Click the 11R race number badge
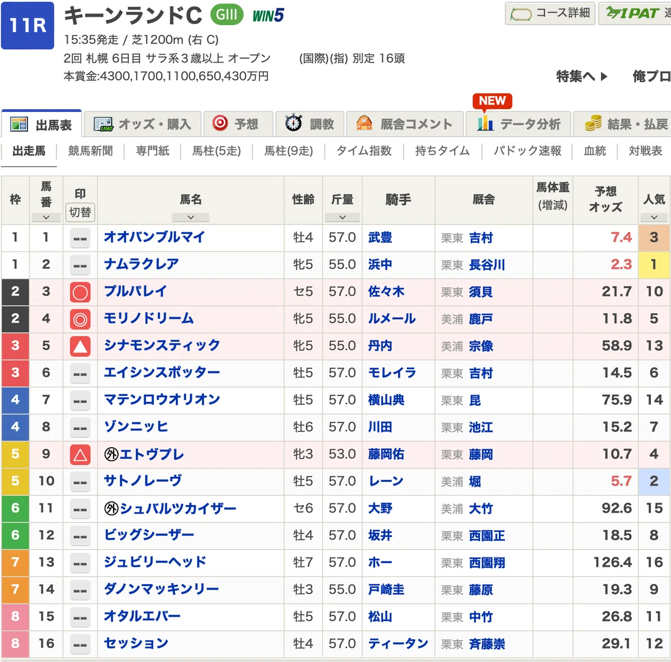 [x=28, y=26]
